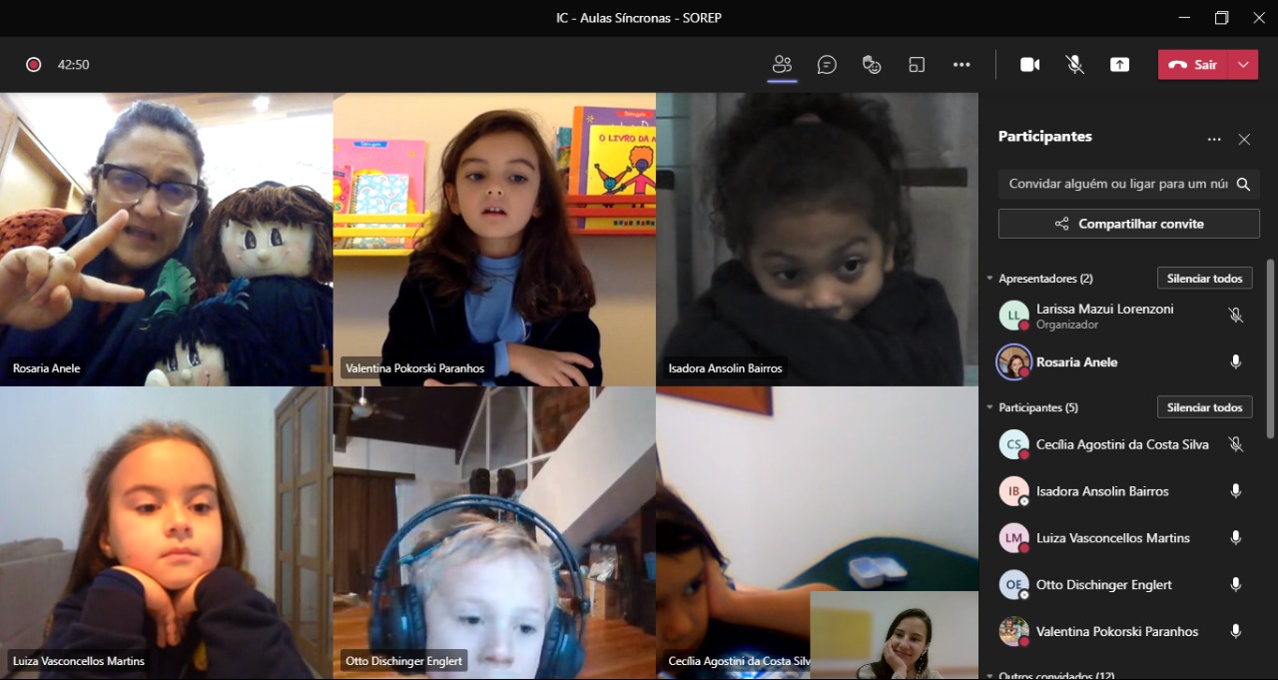
Task: Click Valentina Pokorski Paranhos's photo avatar in list
Action: 1014,631
